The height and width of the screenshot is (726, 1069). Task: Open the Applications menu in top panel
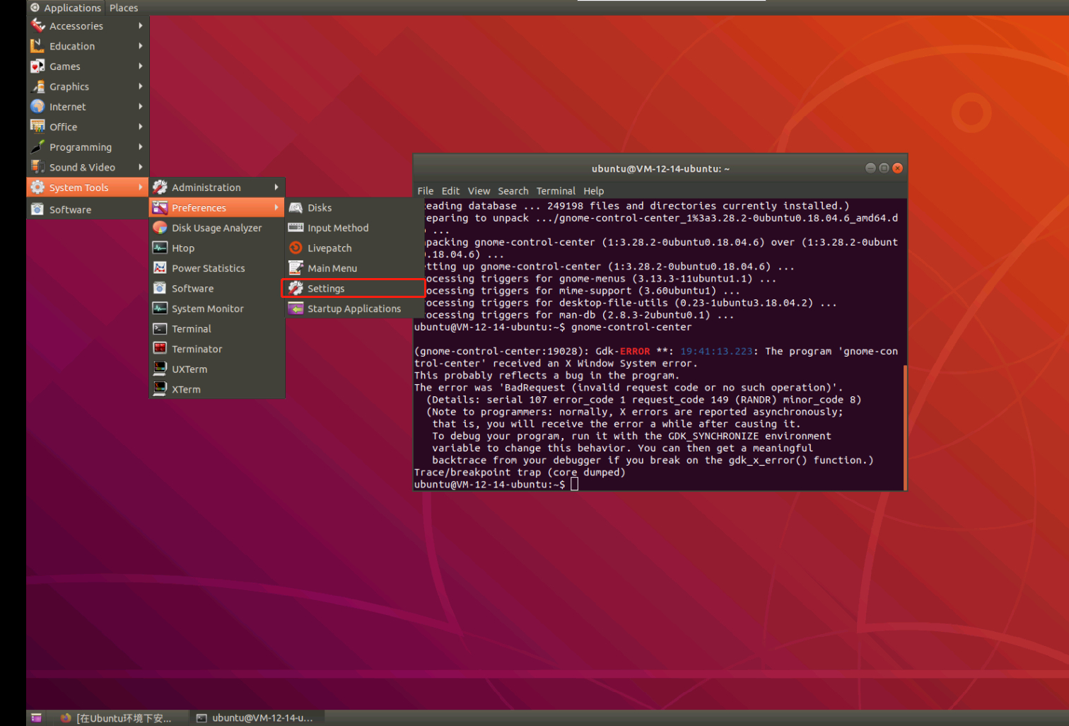[x=66, y=8]
